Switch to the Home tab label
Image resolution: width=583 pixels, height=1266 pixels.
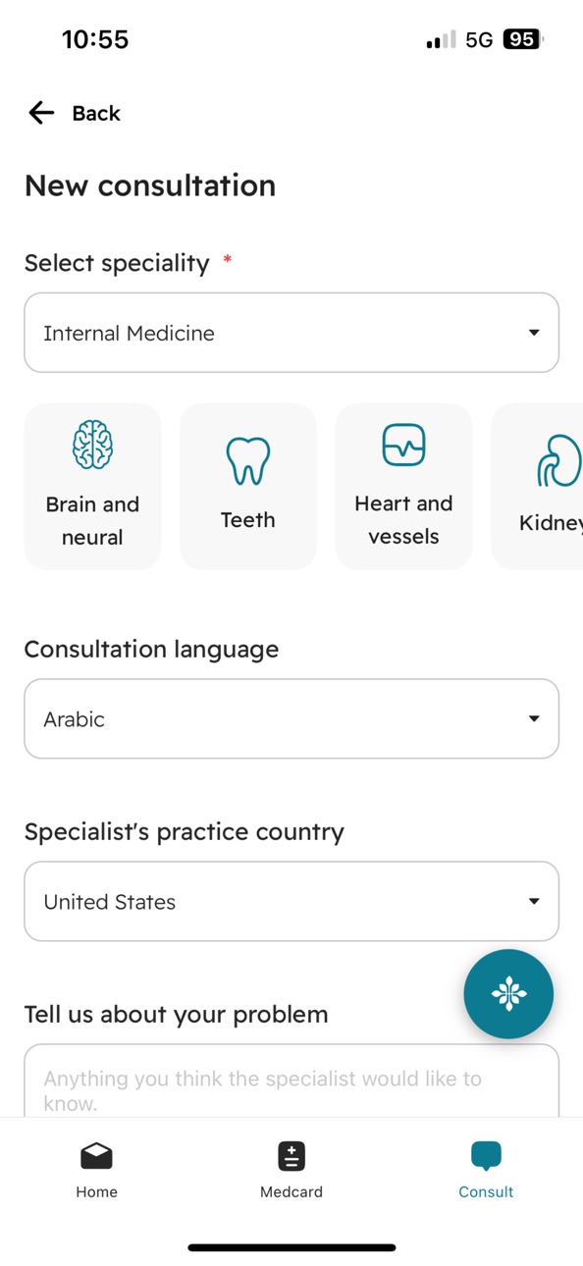pos(96,1191)
